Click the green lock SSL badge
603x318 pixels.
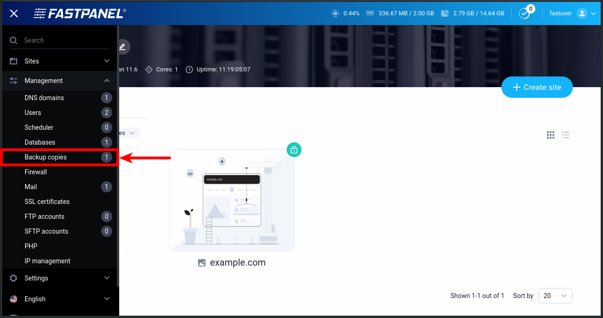[x=294, y=150]
